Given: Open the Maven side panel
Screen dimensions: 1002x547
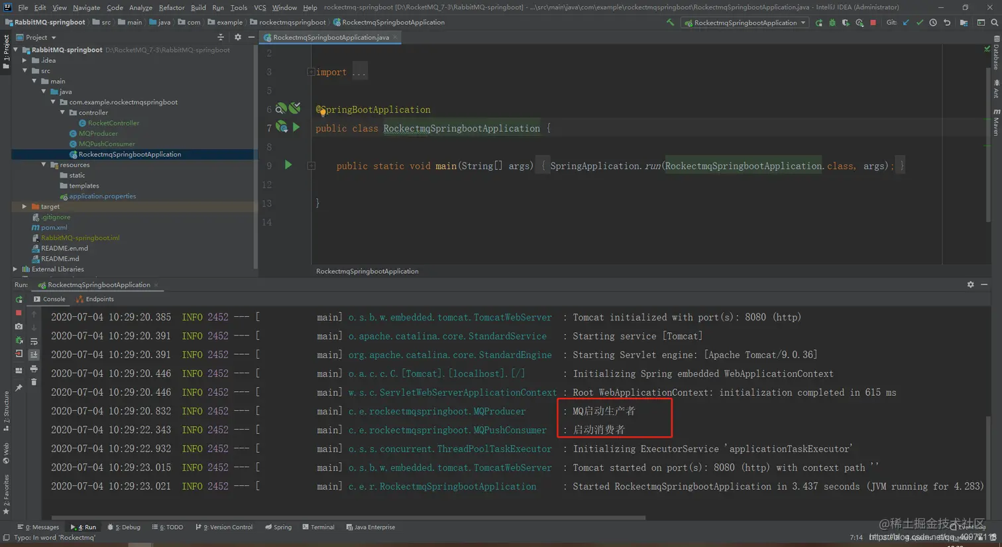Looking at the screenshot, I should point(996,122).
